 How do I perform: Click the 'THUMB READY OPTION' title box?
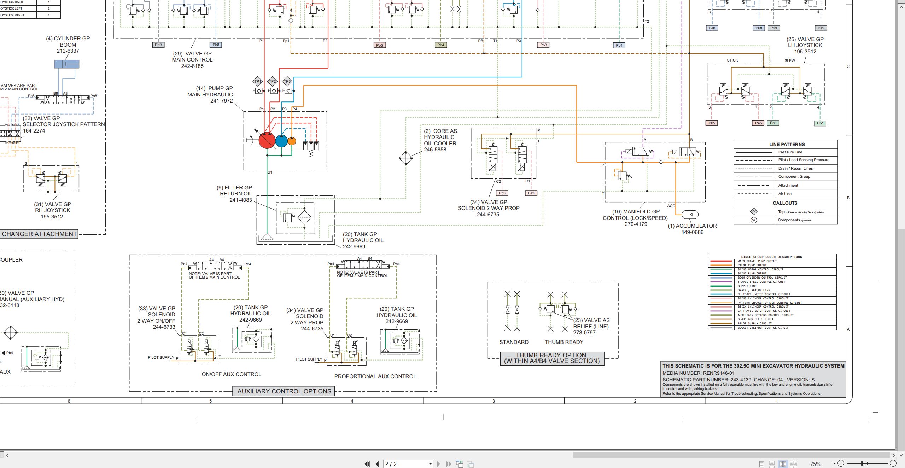click(x=552, y=358)
